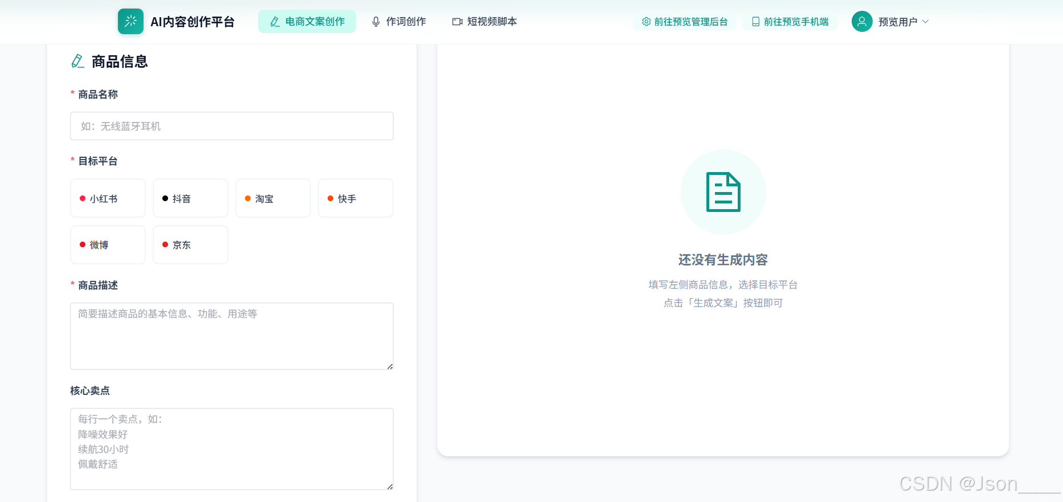Go to 前往预览手机端
This screenshot has height=502, width=1063.
click(x=790, y=22)
